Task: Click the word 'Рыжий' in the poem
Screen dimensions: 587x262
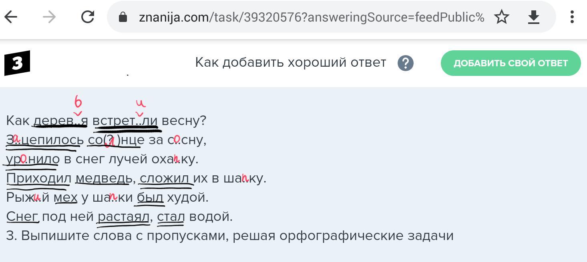Action: [28, 197]
